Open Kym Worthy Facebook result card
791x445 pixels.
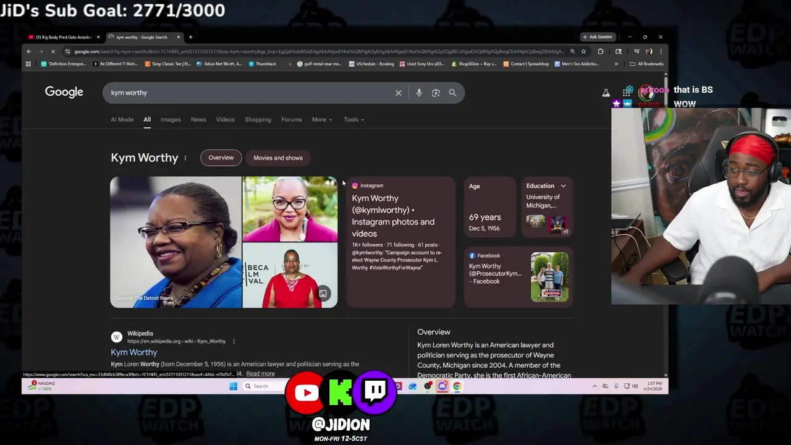pyautogui.click(x=518, y=278)
